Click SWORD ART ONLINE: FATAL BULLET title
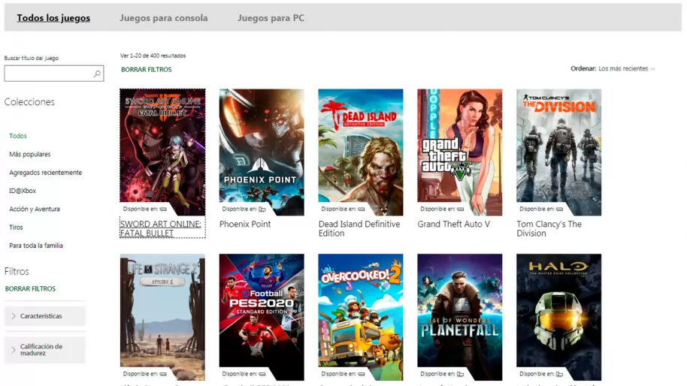This screenshot has height=386, width=687. [160, 228]
